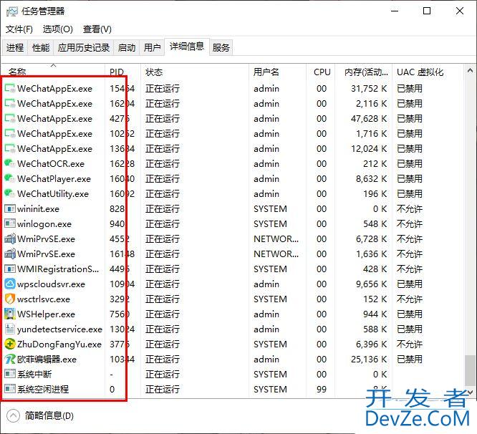Minimize the Task Manager window
The height and width of the screenshot is (434, 477).
(x=395, y=11)
